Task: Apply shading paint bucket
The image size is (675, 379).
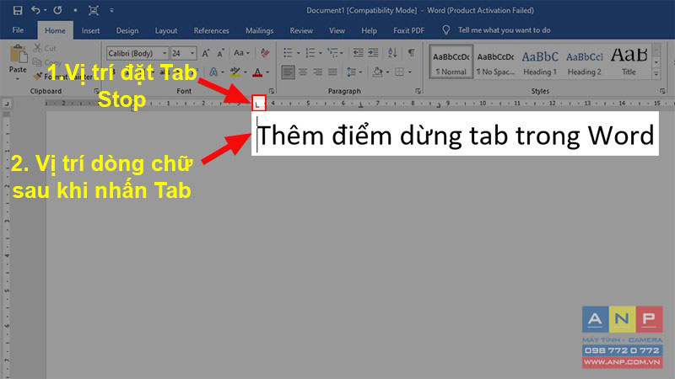Action: (377, 72)
